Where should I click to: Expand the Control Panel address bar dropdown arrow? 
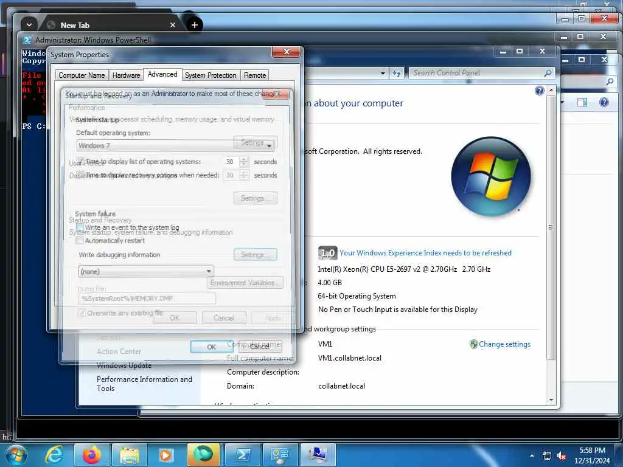pos(383,73)
